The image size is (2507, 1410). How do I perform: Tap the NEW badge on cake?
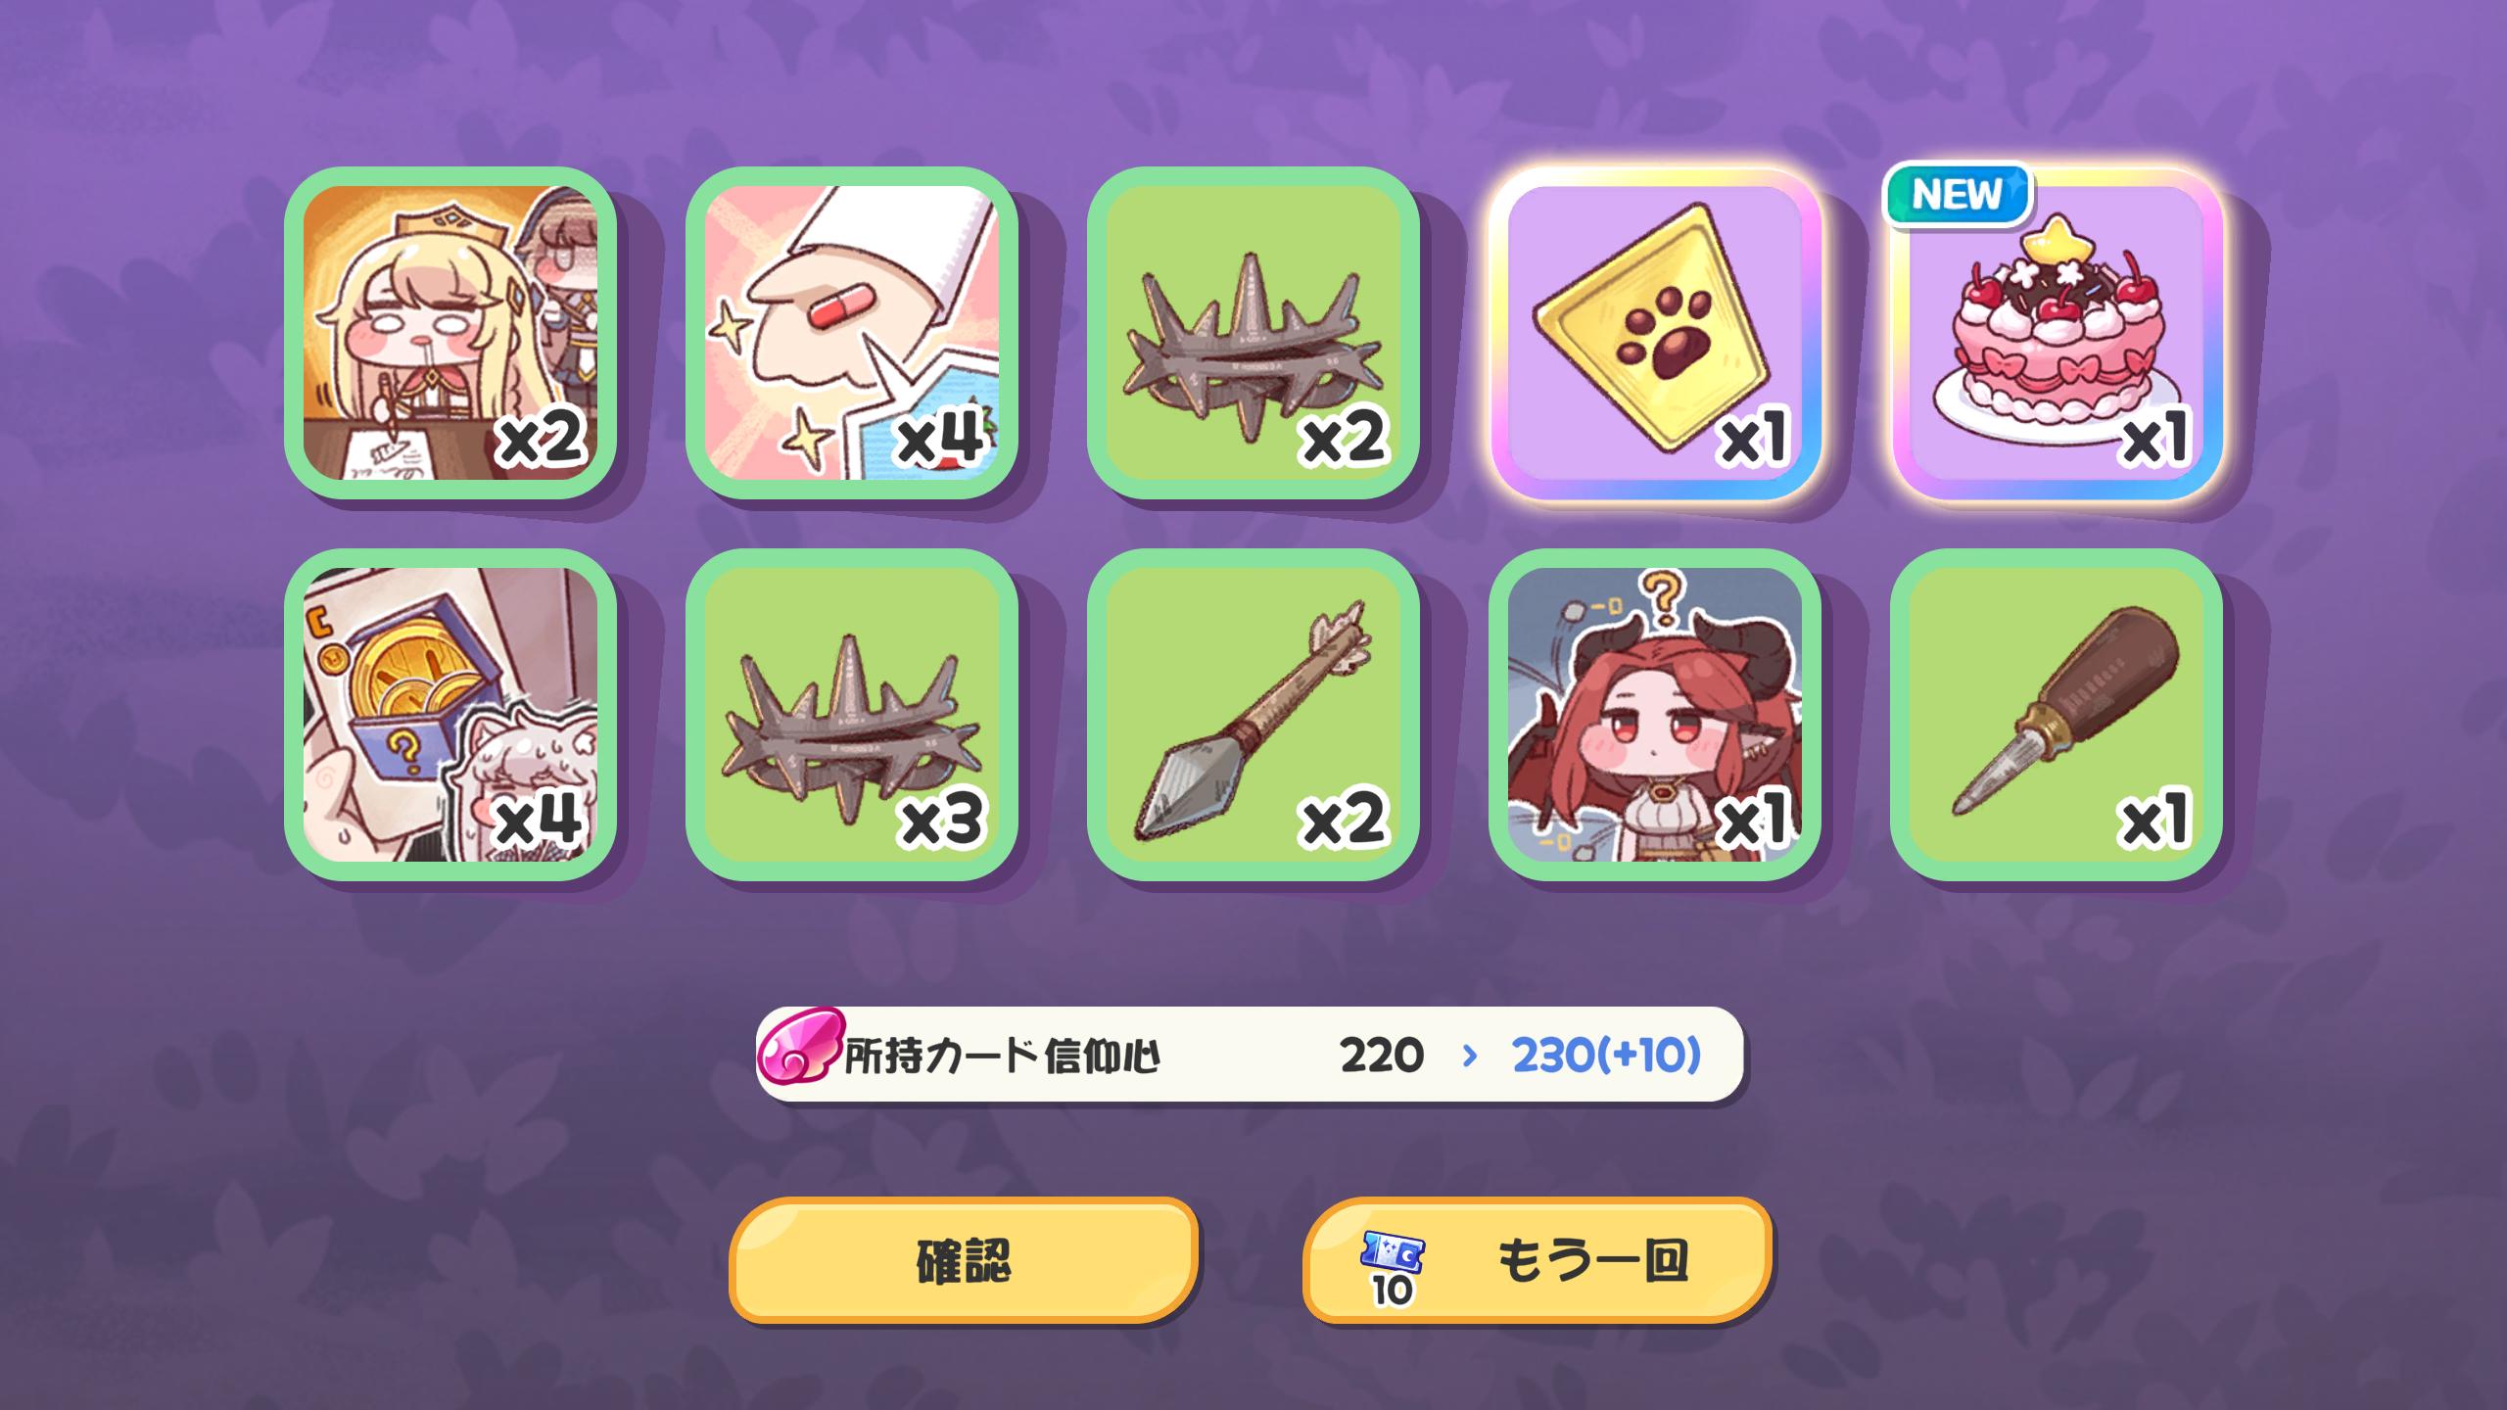(1958, 194)
